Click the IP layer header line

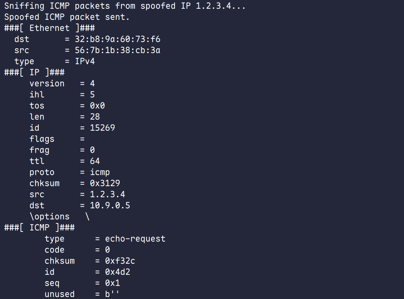click(x=34, y=72)
